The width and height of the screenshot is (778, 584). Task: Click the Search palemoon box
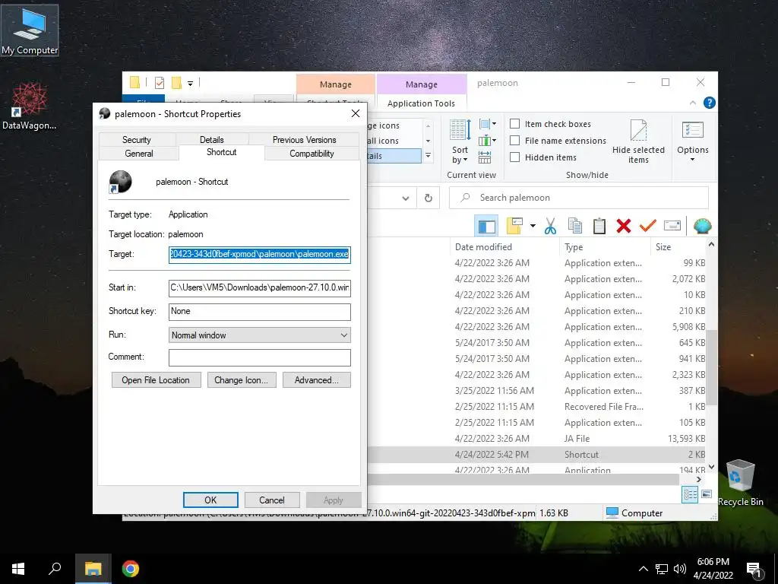tap(578, 198)
